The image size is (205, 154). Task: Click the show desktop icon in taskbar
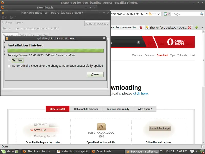click(17, 152)
